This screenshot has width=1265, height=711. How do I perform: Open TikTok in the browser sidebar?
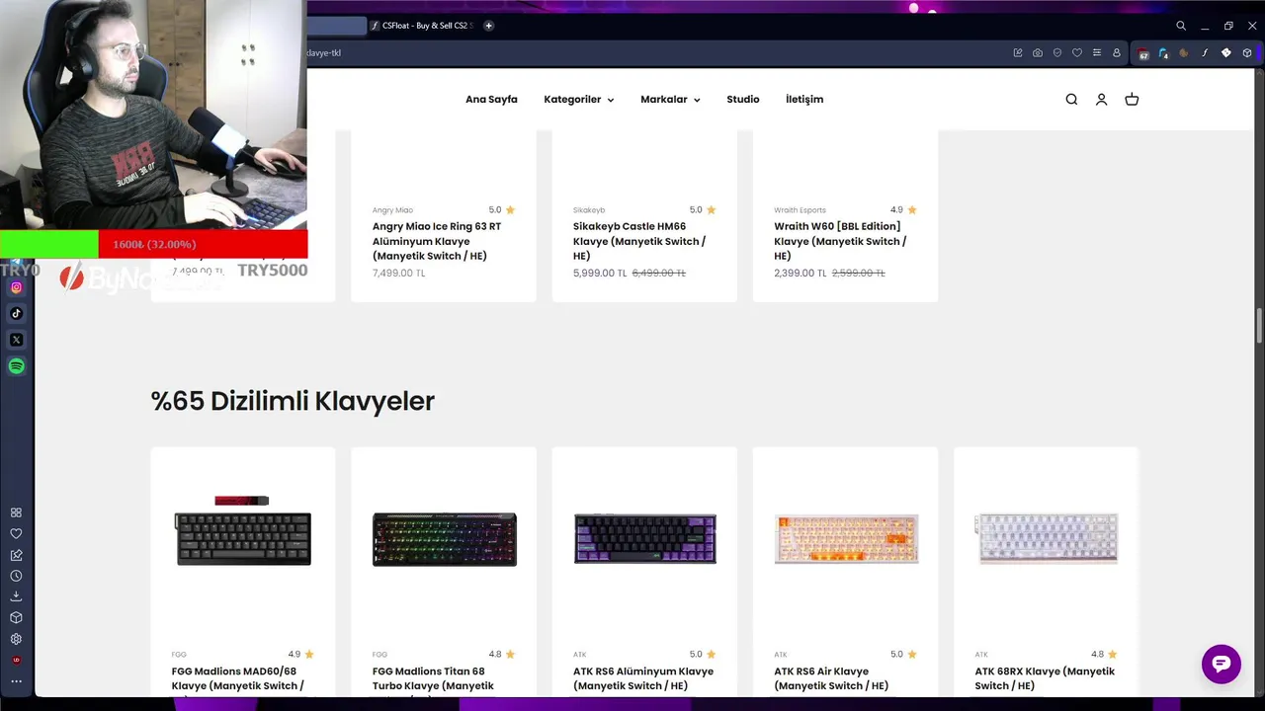[x=16, y=313]
